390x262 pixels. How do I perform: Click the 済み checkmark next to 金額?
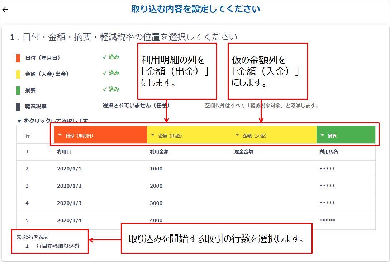pos(111,73)
